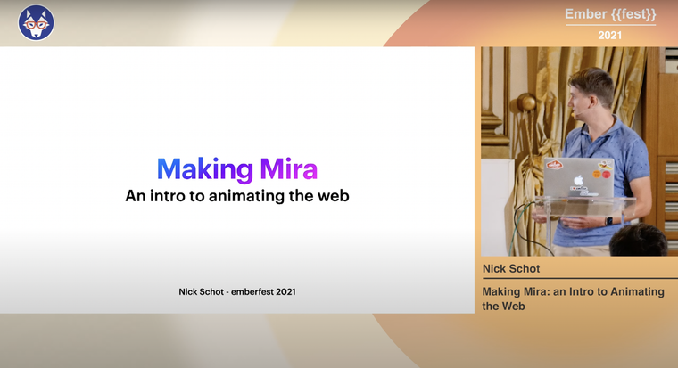Click the Nick Schot name caption
The height and width of the screenshot is (368, 678).
click(x=511, y=268)
